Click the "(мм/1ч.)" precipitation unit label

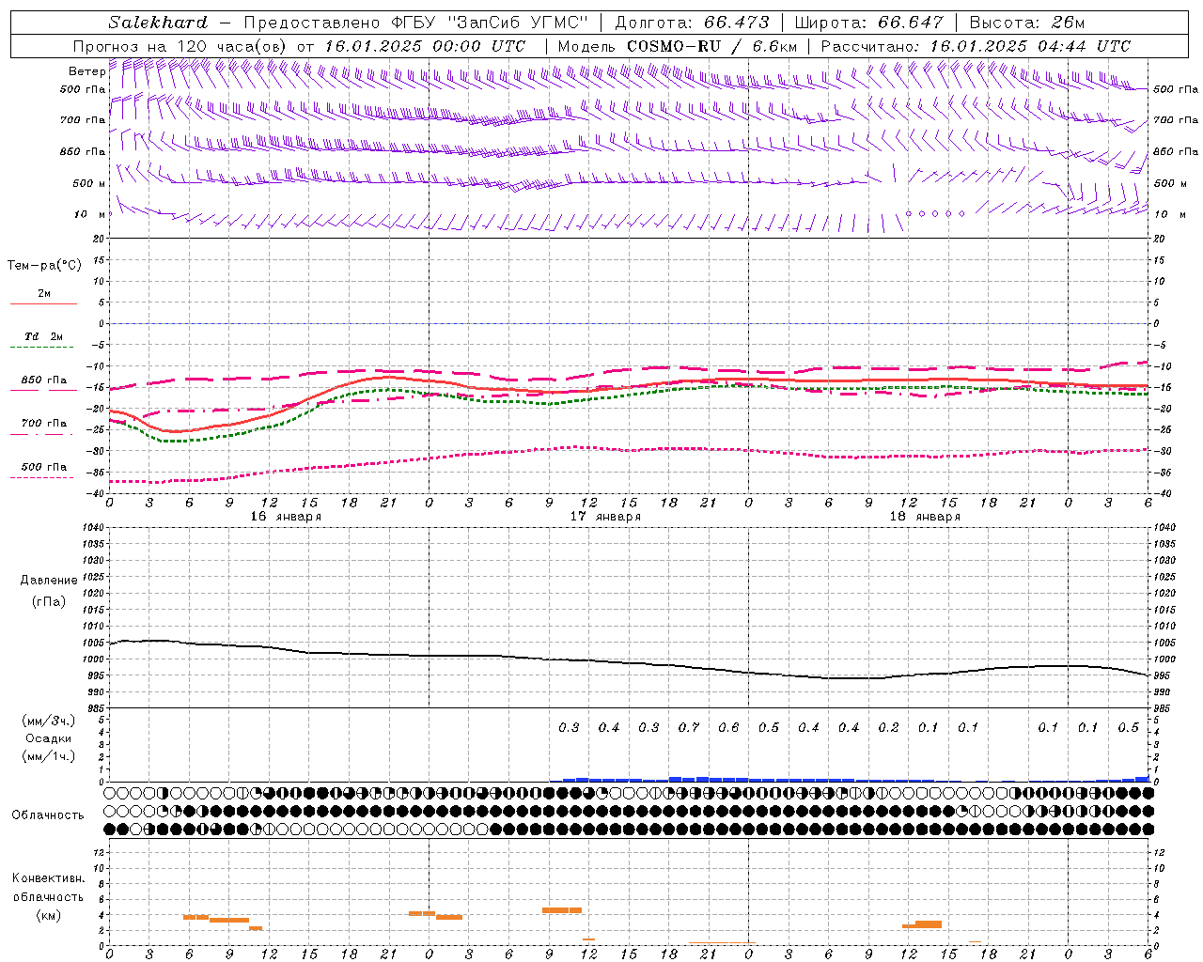(49, 756)
